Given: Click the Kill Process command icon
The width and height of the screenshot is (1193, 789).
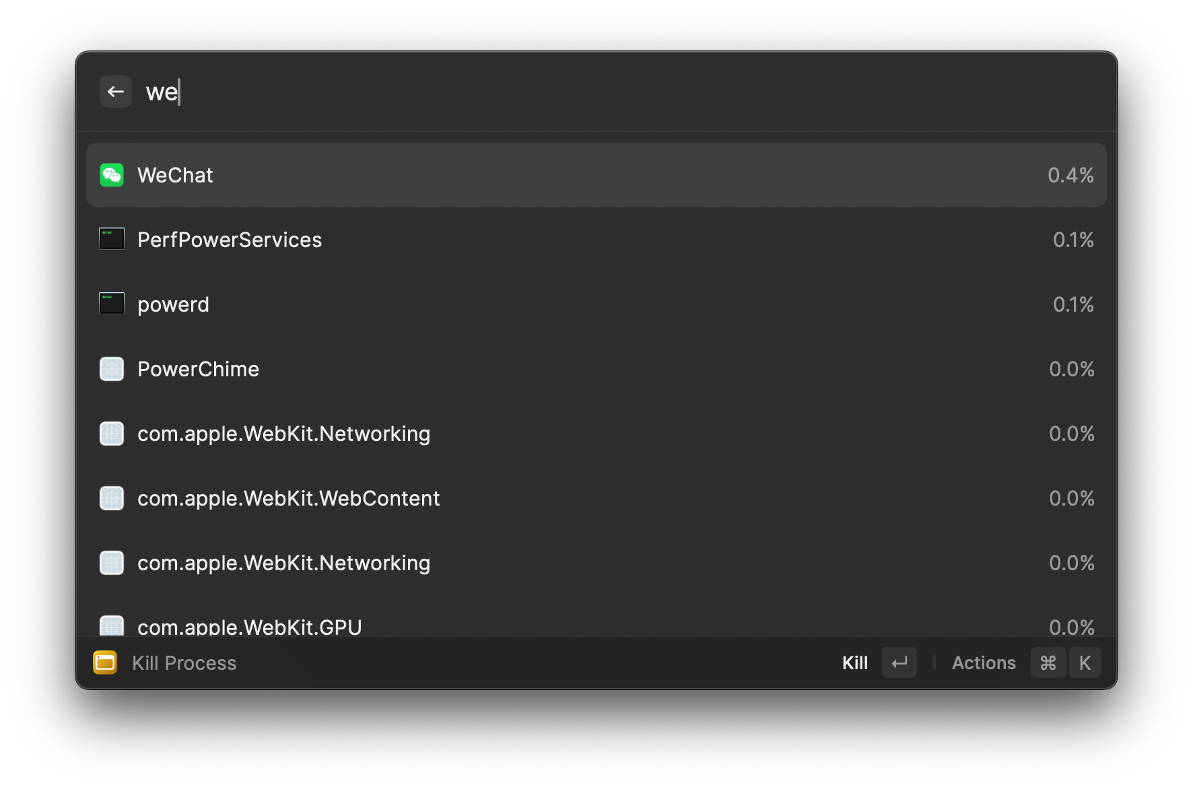Looking at the screenshot, I should (105, 662).
